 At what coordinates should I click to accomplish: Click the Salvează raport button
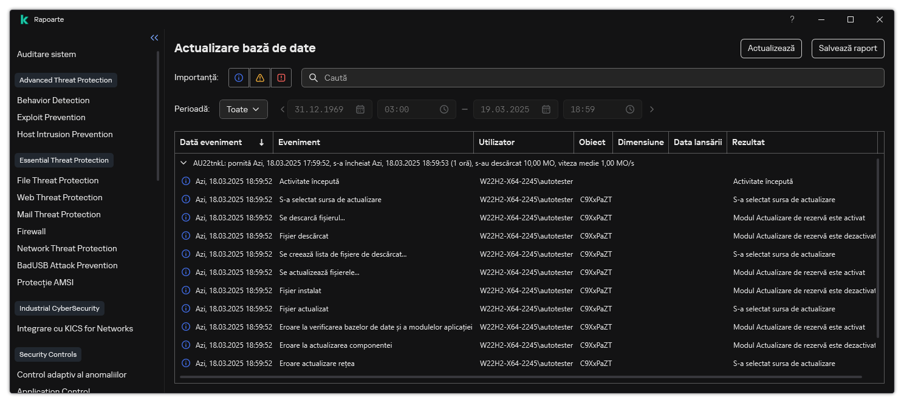[x=847, y=49]
